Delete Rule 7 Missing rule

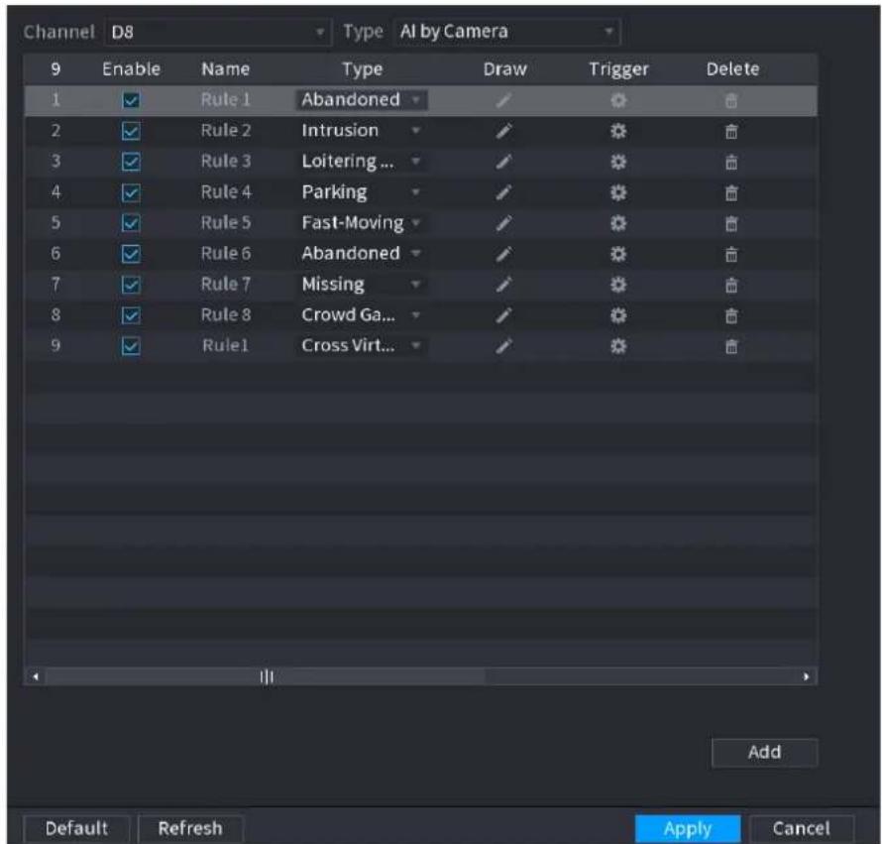(731, 285)
